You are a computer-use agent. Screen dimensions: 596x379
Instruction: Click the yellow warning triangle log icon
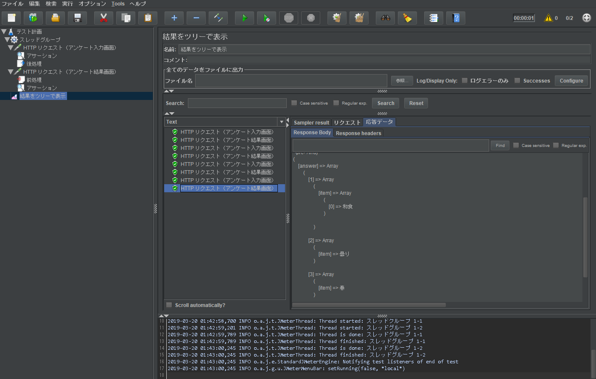pos(548,18)
